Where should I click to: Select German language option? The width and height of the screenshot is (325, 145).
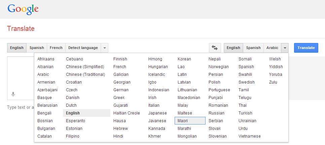[x=121, y=90]
